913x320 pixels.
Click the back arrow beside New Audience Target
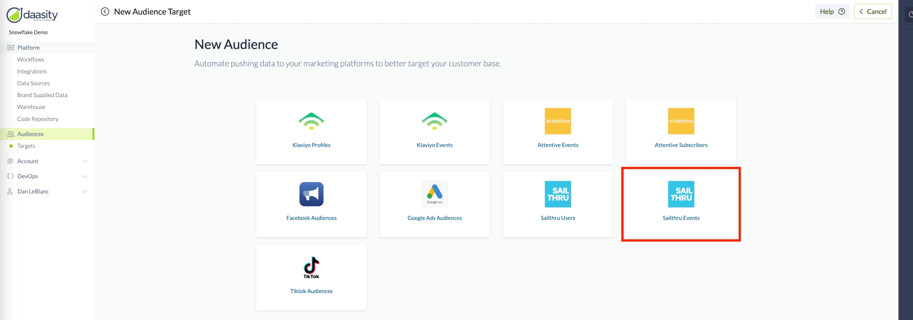point(105,12)
